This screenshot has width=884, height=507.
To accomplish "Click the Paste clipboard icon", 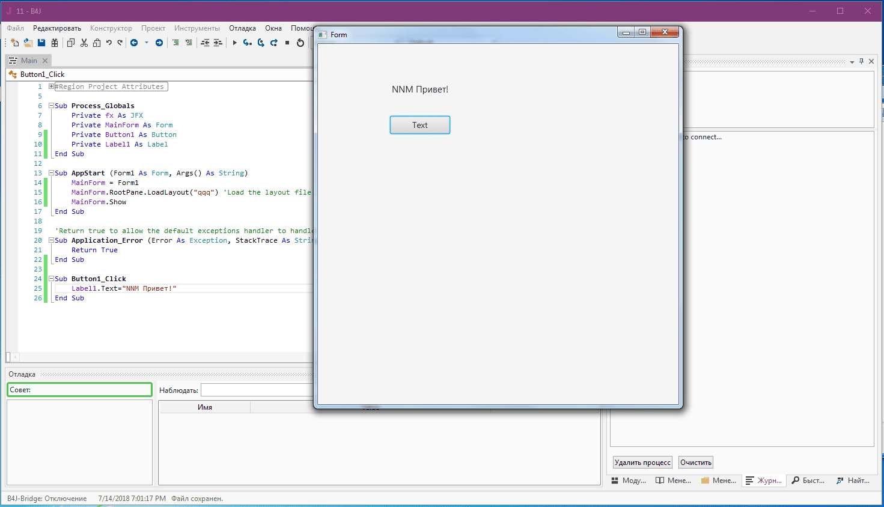I will (97, 43).
